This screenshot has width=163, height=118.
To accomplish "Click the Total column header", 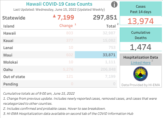I will point(111,26).
